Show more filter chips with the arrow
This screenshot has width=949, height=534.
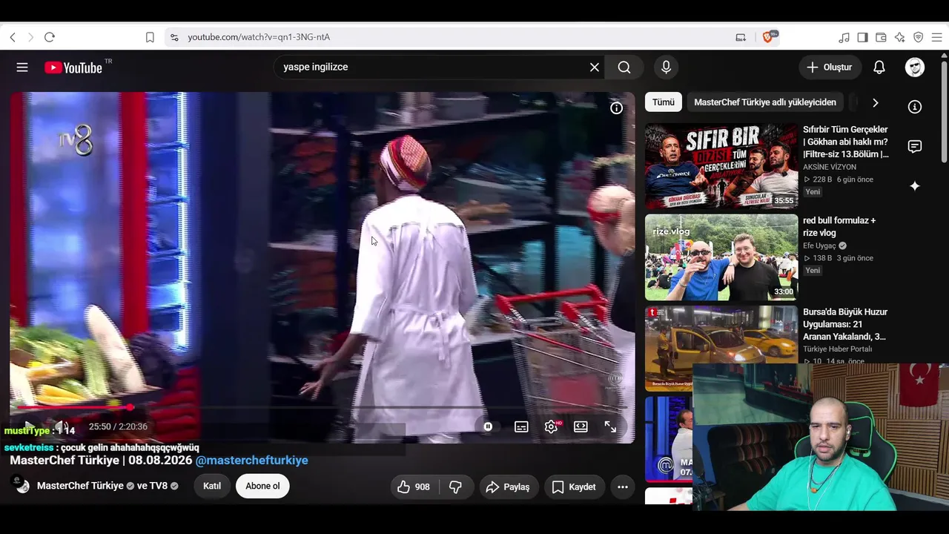click(875, 102)
